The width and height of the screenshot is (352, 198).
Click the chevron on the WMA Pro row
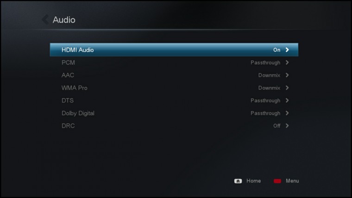pyautogui.click(x=287, y=88)
